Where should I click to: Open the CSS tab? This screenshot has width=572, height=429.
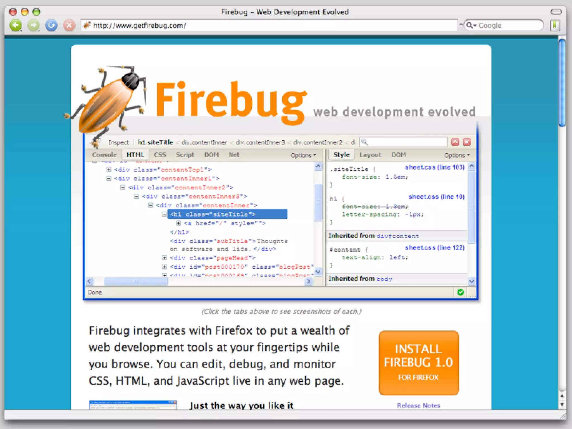click(160, 155)
